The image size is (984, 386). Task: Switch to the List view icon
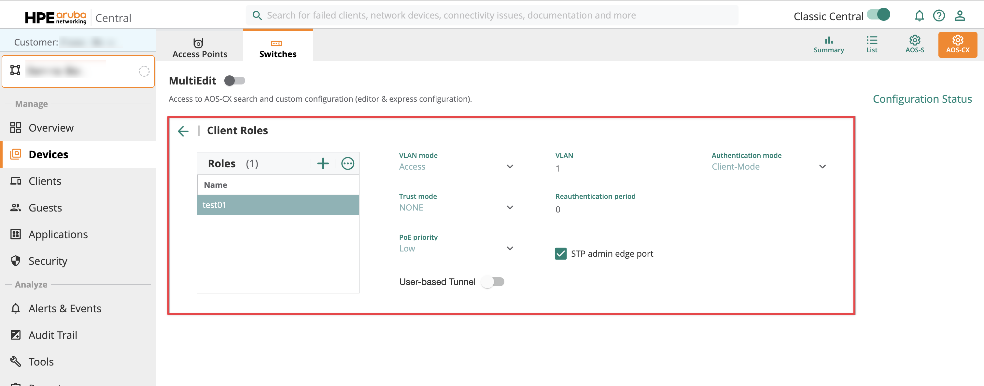(x=871, y=44)
